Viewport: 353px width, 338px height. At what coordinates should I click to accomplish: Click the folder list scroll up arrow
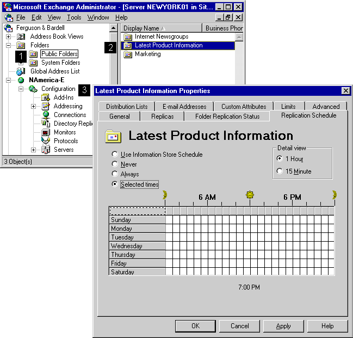[239, 37]
